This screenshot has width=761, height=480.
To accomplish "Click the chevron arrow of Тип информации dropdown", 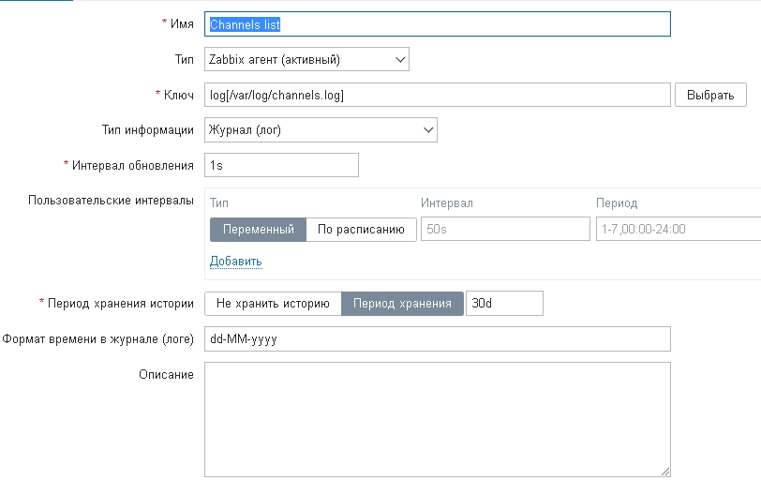I will point(428,130).
